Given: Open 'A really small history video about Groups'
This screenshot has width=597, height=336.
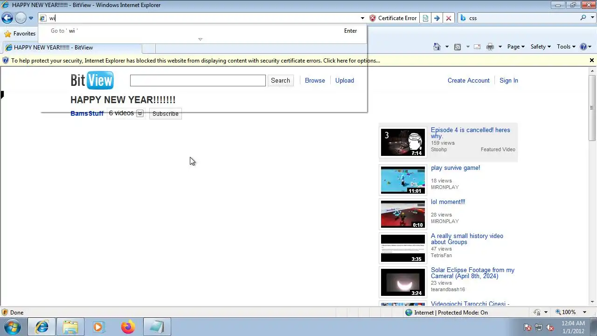Looking at the screenshot, I should click(x=467, y=239).
